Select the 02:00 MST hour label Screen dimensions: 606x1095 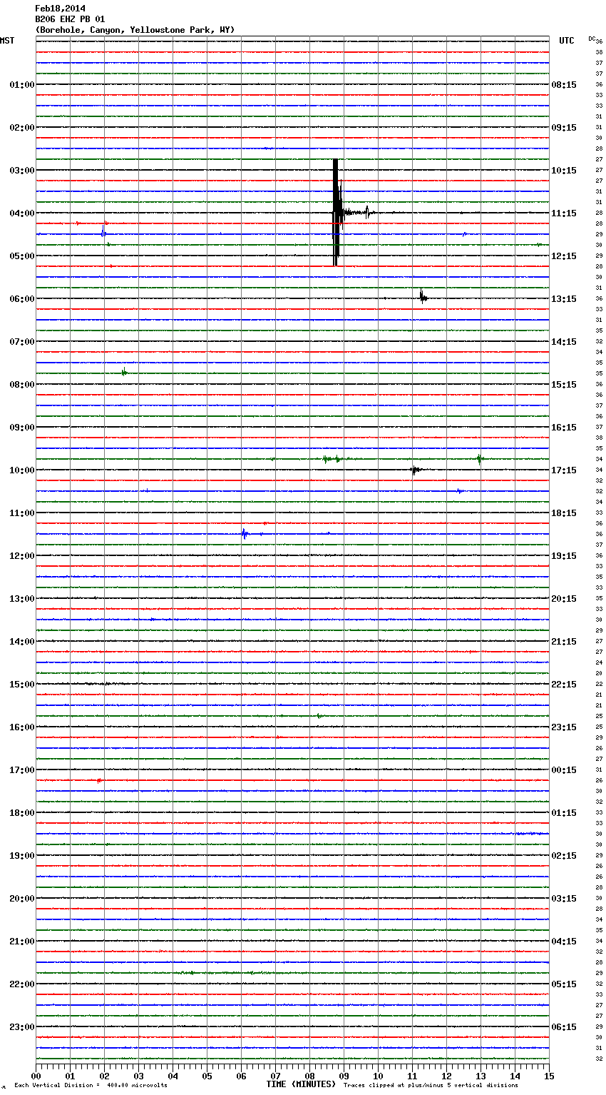tap(22, 128)
